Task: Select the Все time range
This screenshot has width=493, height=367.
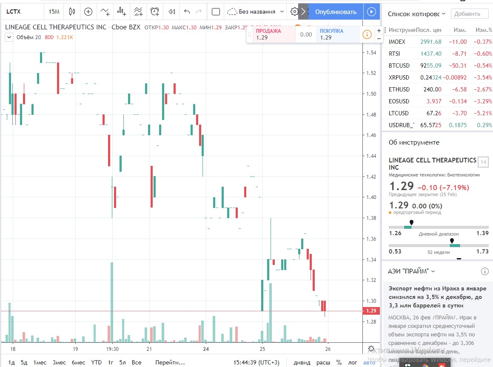Action: click(x=137, y=362)
